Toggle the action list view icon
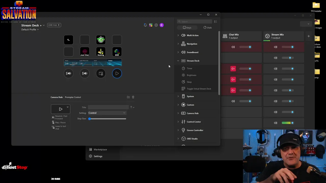 [x=215, y=22]
